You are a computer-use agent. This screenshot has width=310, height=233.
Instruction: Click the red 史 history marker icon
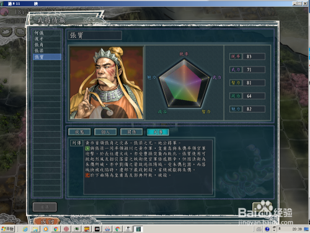87,175
